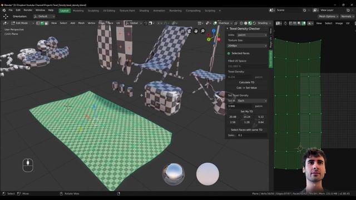The width and height of the screenshot is (356, 200).
Task: Click the 10.24 density preset button
Action: pyautogui.click(x=247, y=117)
